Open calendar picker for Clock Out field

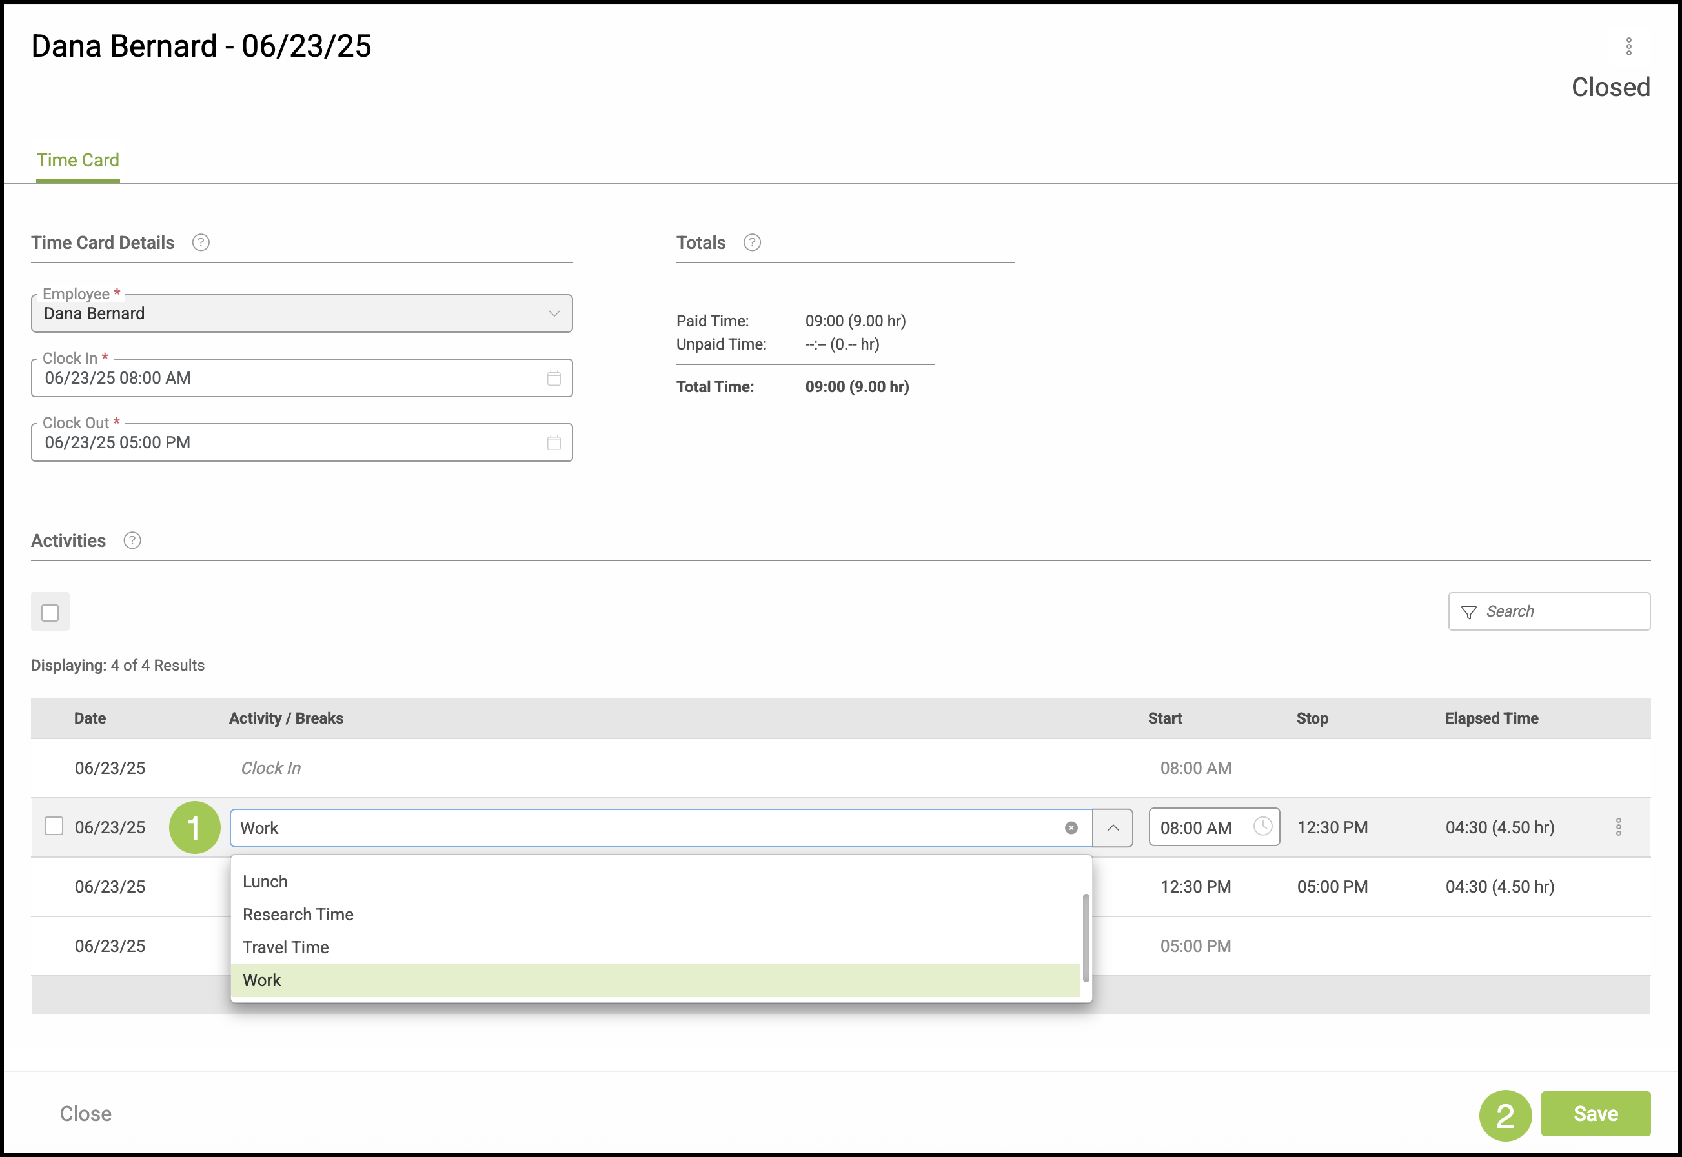[554, 443]
